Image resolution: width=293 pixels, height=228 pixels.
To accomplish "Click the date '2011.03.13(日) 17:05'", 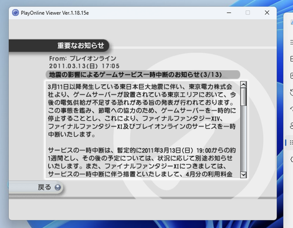I will 84,66.
